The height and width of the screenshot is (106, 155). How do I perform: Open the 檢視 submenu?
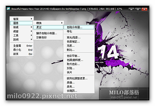click(x=22, y=27)
